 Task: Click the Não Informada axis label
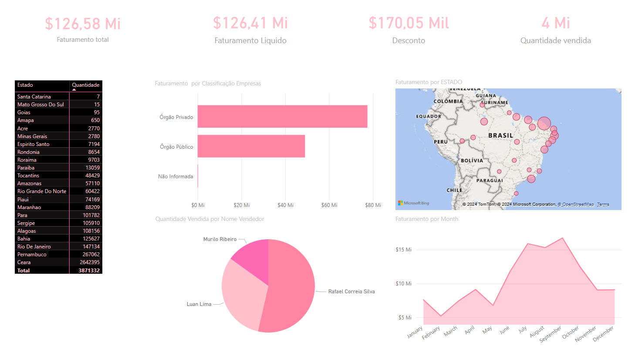(176, 176)
